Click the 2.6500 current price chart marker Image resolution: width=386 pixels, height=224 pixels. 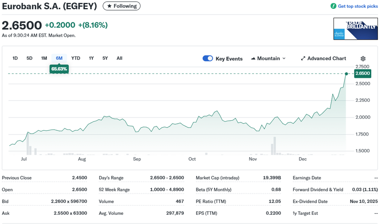tap(362, 73)
